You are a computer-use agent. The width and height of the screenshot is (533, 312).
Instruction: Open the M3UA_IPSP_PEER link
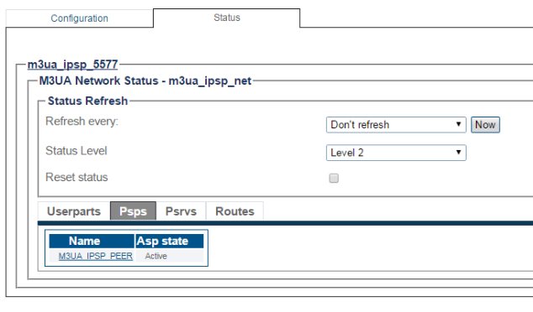click(x=96, y=256)
